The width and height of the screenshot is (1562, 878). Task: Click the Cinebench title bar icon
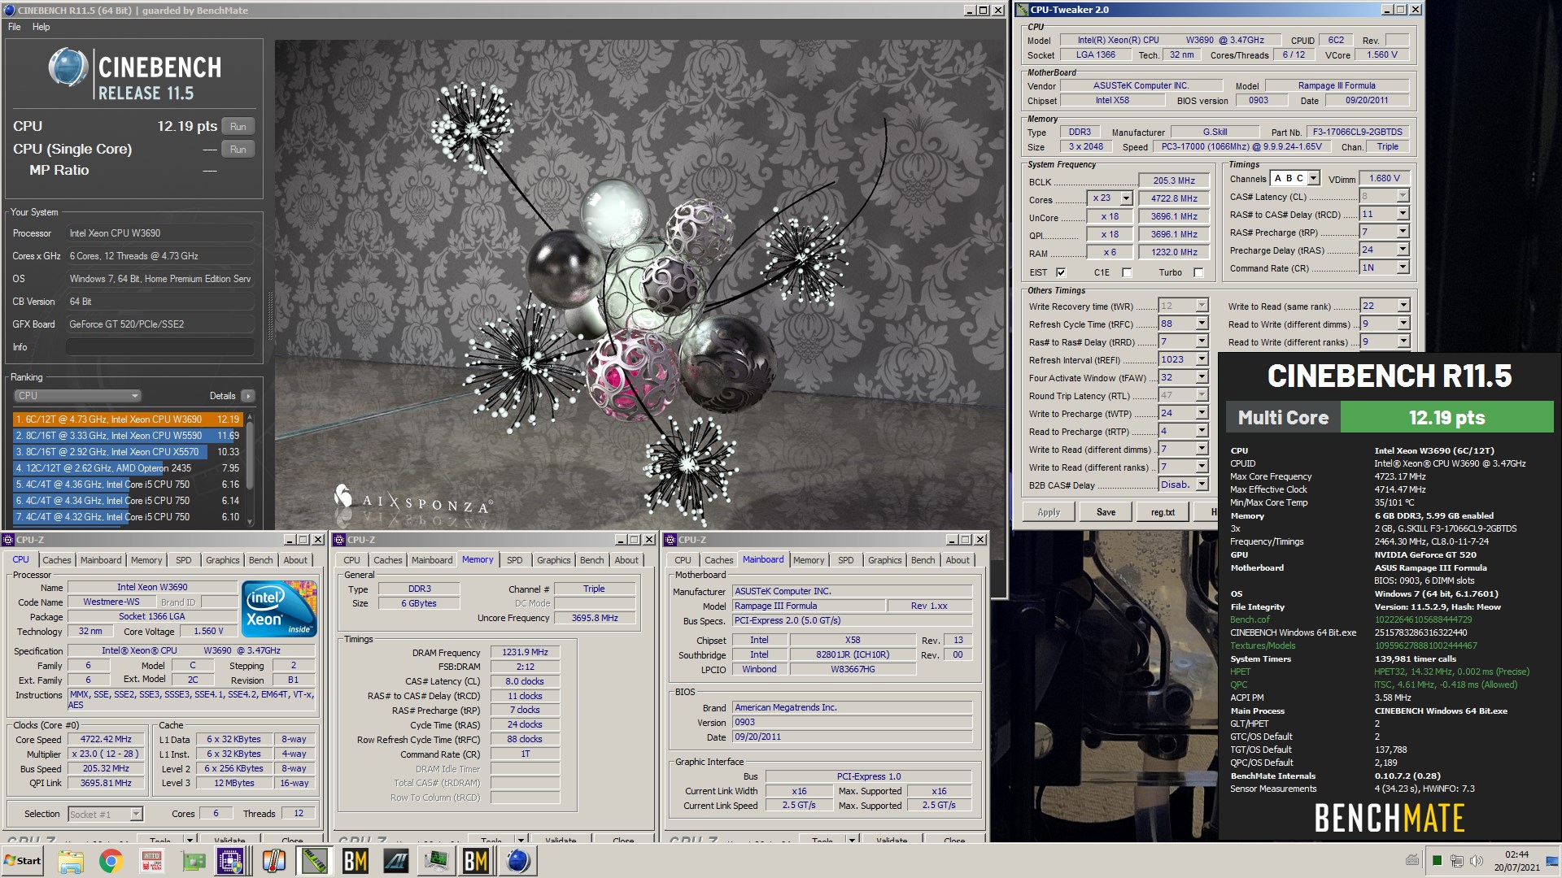pos(9,10)
